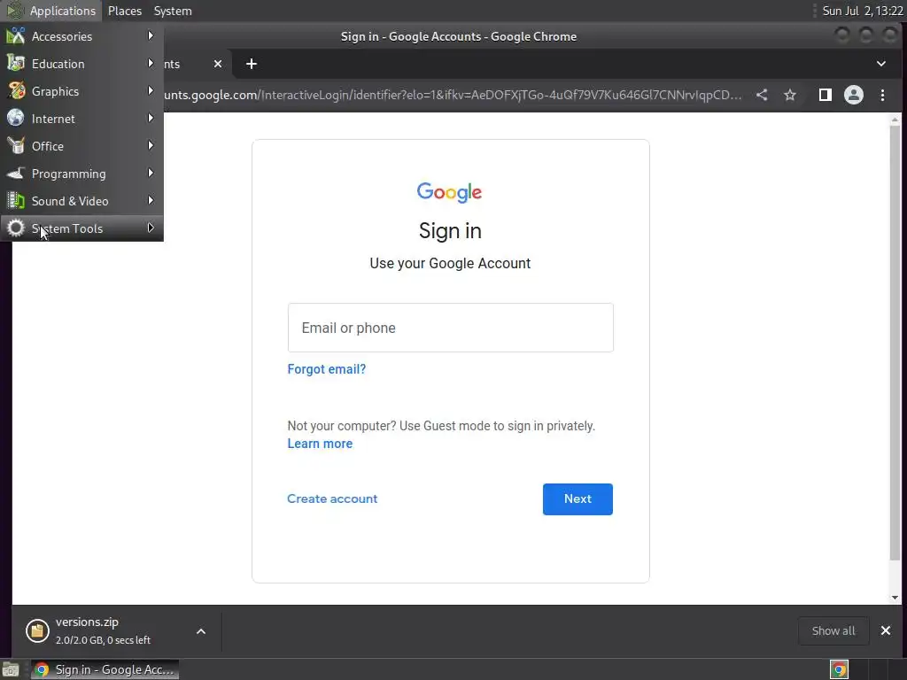This screenshot has width=907, height=680.
Task: Click the Chrome address bar URL
Action: click(x=453, y=95)
